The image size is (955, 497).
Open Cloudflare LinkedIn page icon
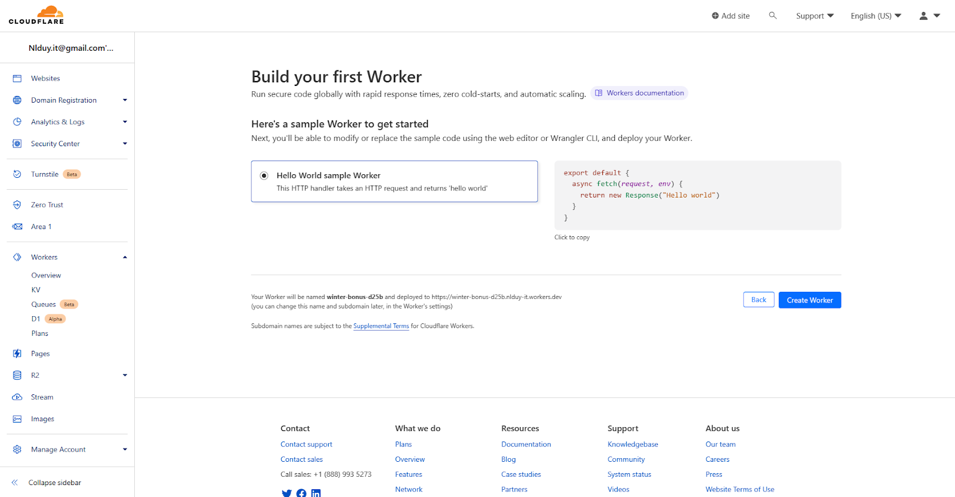coord(316,493)
